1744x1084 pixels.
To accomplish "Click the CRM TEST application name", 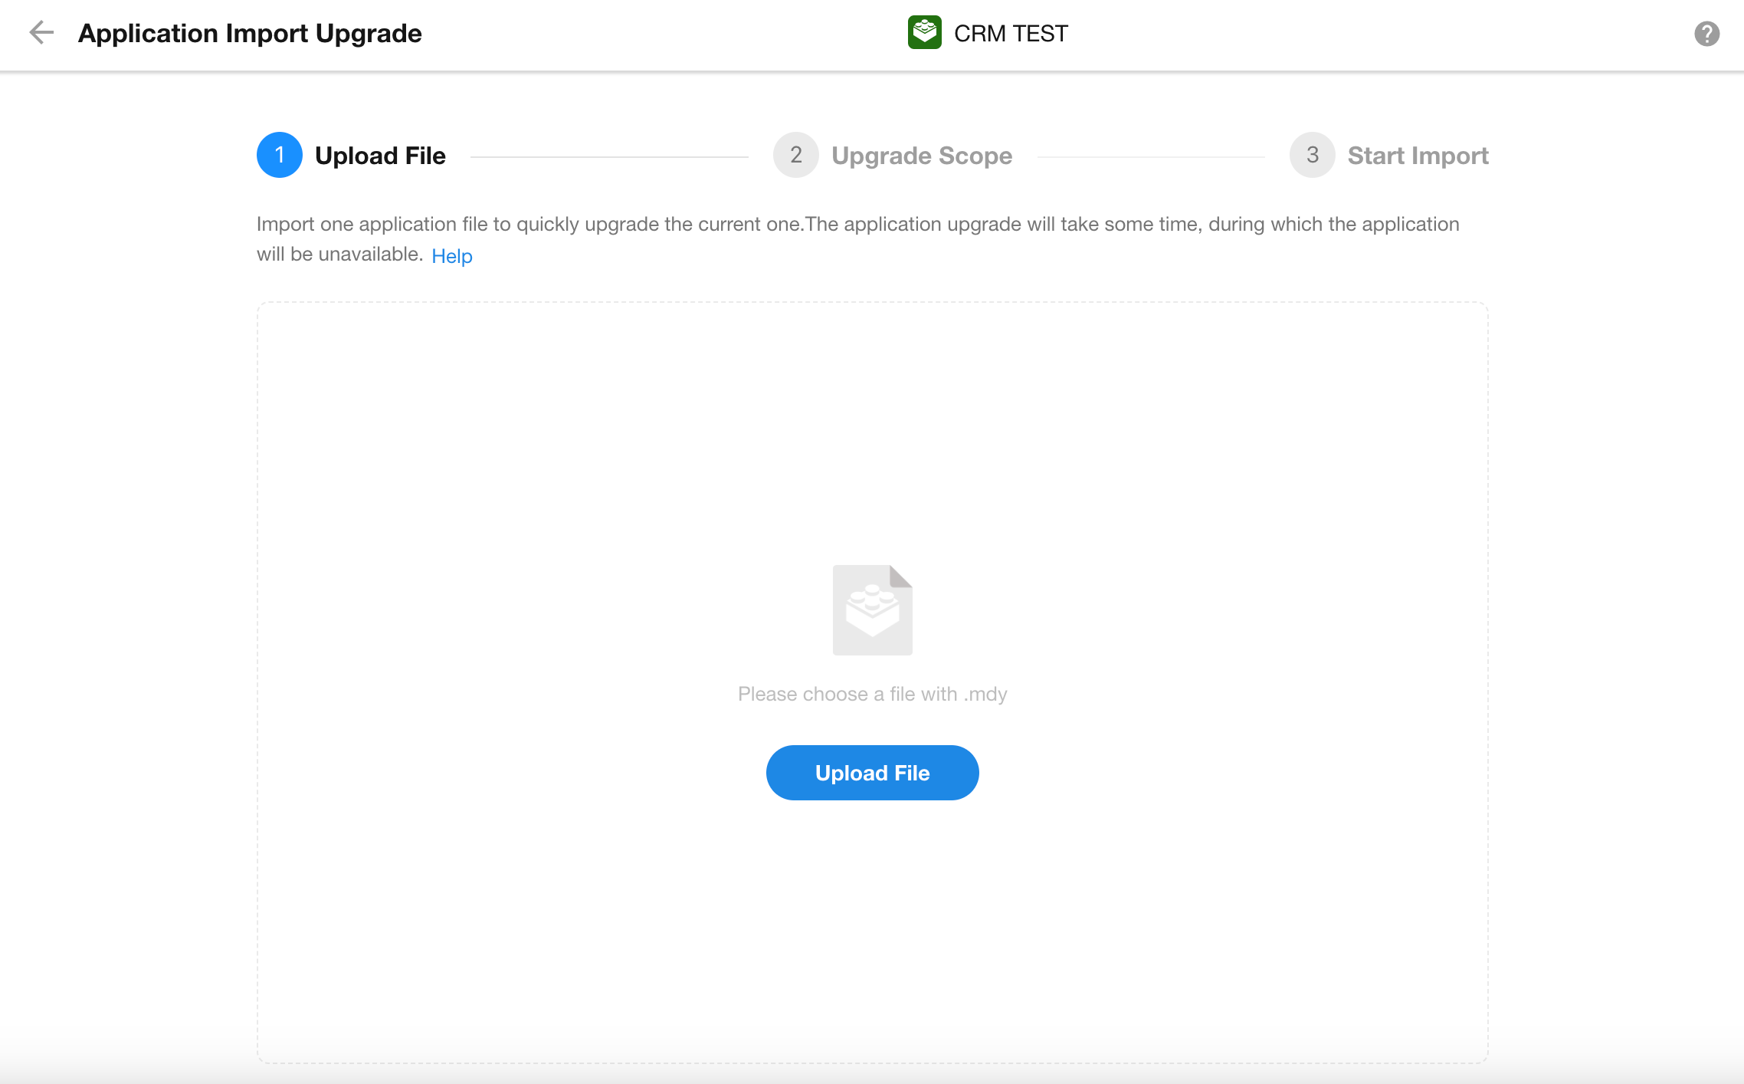I will coord(1010,34).
